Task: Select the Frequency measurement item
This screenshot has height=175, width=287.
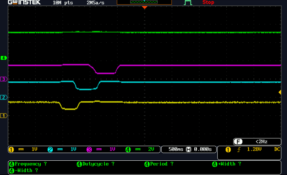Action: pyautogui.click(x=28, y=164)
